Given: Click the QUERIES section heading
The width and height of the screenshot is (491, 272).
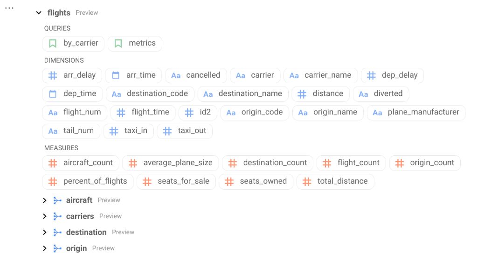Looking at the screenshot, I should 57,28.
